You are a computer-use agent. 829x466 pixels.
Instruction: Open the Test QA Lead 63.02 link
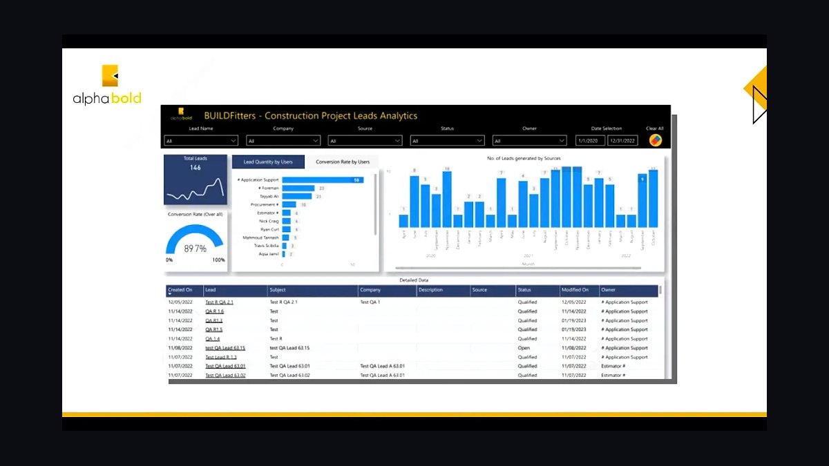[225, 375]
